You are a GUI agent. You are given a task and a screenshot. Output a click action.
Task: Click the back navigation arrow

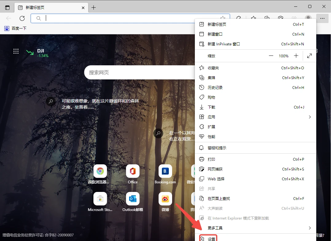pyautogui.click(x=9, y=18)
